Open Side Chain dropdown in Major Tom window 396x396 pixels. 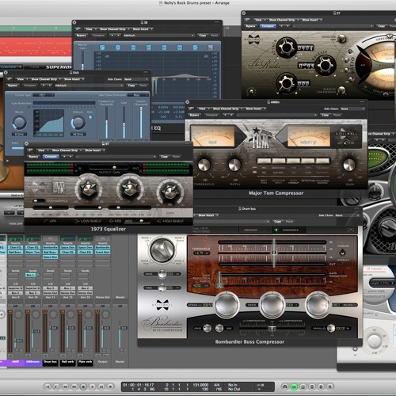(352, 109)
